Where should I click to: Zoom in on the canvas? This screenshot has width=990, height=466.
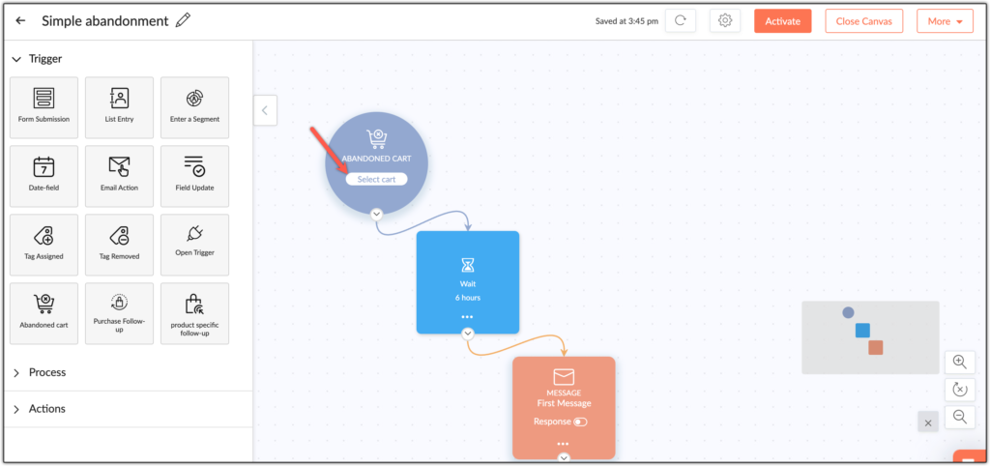tap(959, 362)
